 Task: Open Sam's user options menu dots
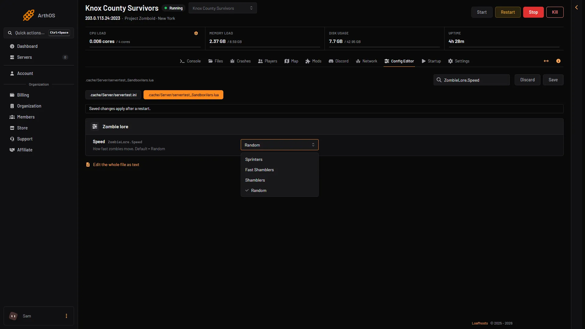66,316
